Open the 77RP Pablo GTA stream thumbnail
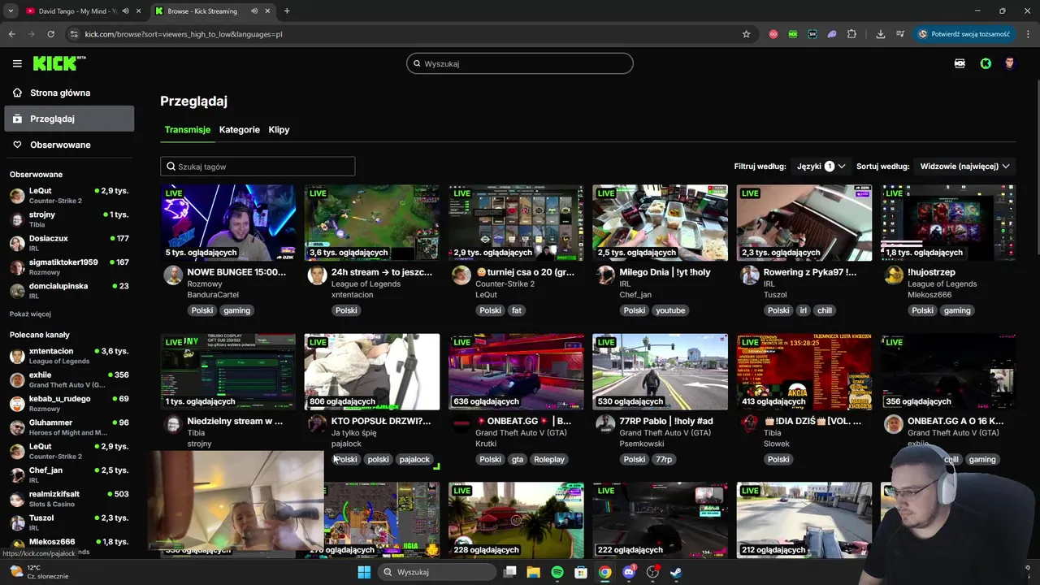1040x585 pixels. pos(660,371)
